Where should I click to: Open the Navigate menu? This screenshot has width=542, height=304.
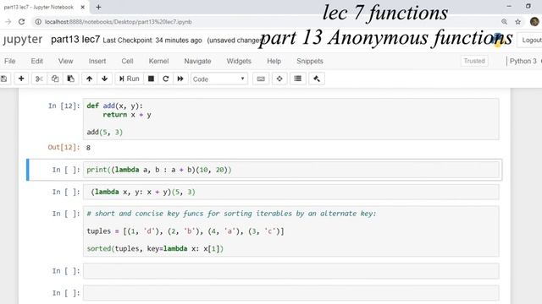click(x=197, y=61)
